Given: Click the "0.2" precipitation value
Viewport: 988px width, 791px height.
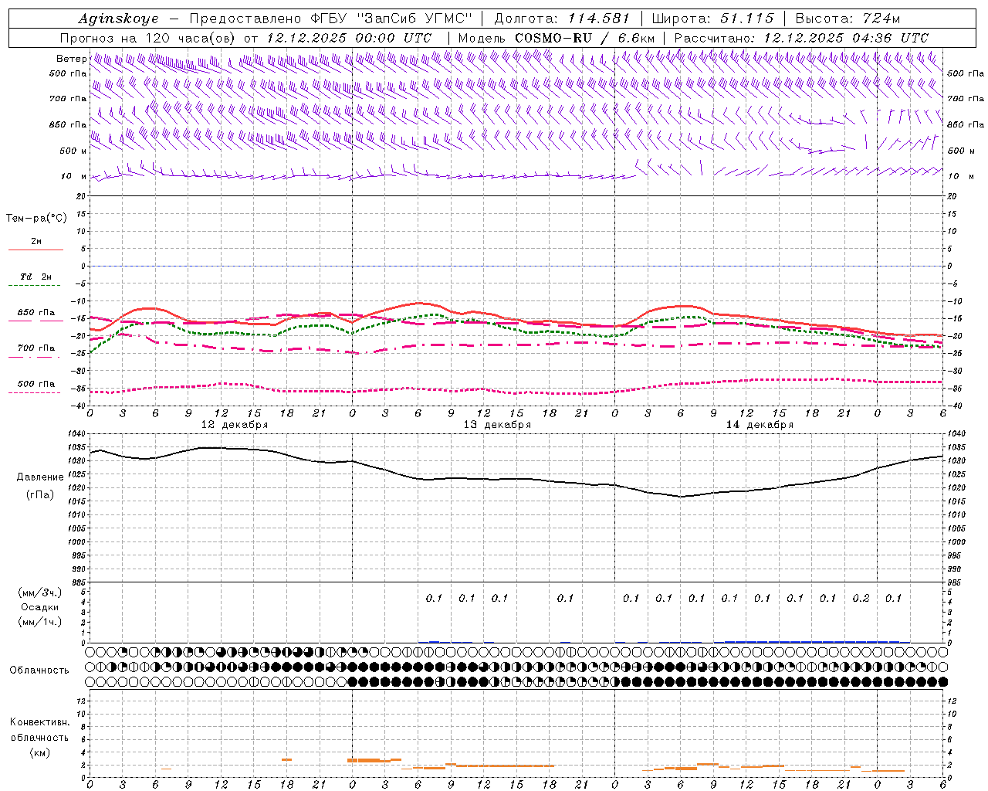Looking at the screenshot, I should (861, 599).
